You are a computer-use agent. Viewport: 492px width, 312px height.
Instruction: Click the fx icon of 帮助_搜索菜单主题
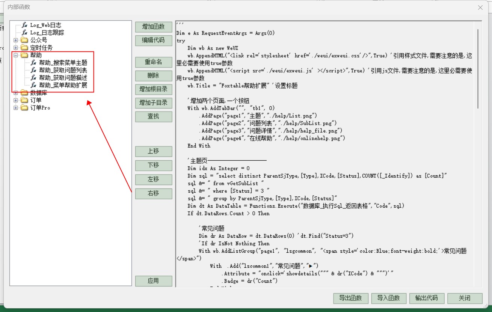coord(33,63)
